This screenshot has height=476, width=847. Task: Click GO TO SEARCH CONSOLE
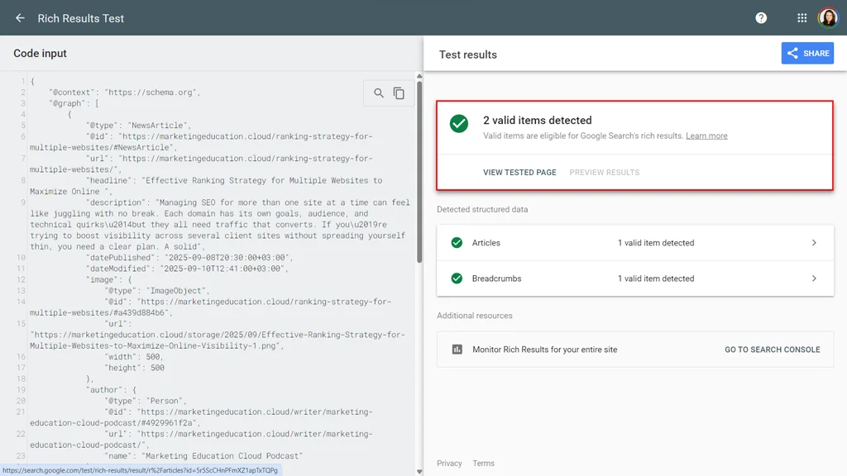coord(773,350)
